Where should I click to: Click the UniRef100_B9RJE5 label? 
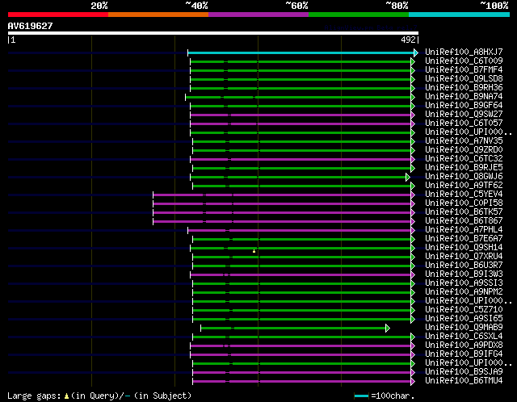[464, 168]
